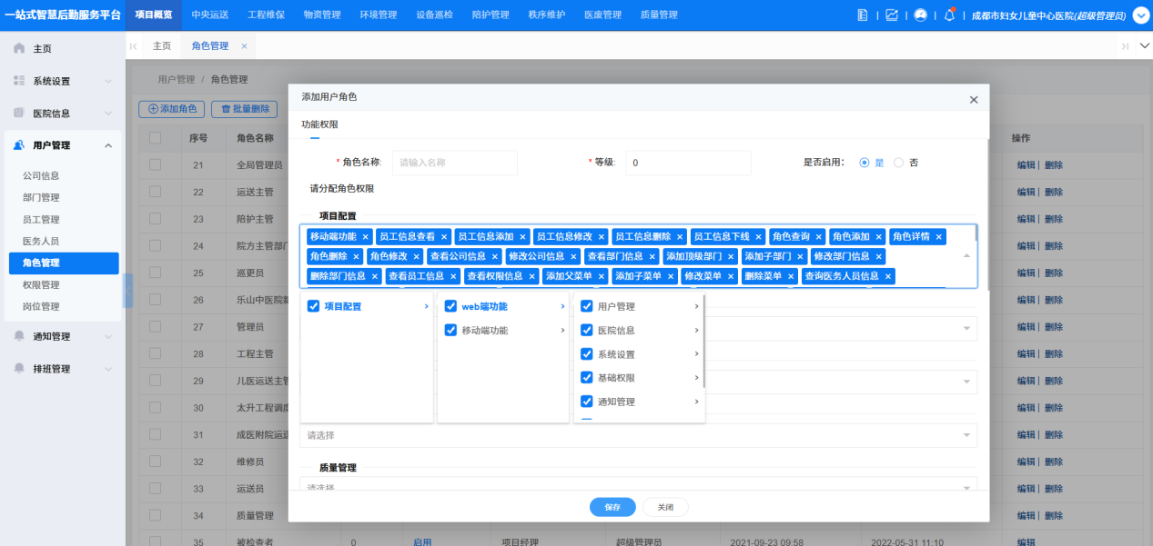Uncheck the 系统设置 cascader checkbox
1153x546 pixels.
(587, 354)
